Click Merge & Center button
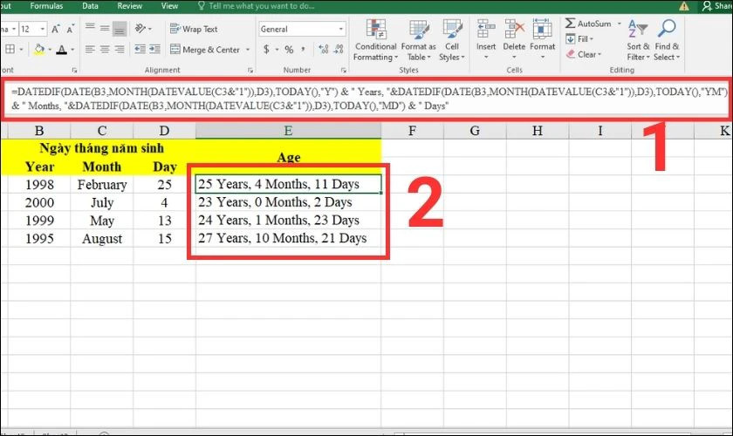This screenshot has width=733, height=436. [x=205, y=50]
